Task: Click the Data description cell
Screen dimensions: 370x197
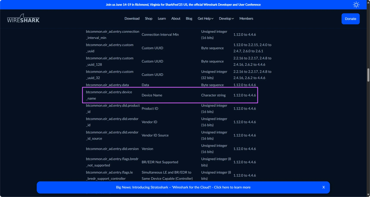Action: [145, 85]
